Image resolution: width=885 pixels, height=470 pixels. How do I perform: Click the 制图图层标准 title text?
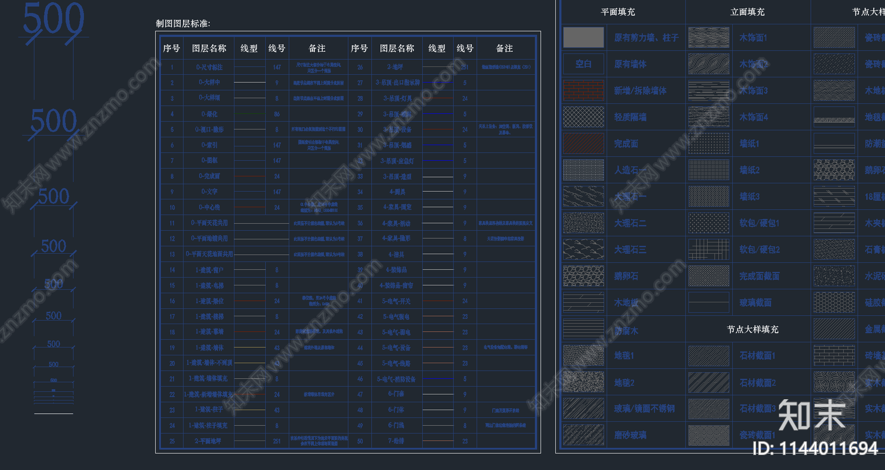(183, 24)
